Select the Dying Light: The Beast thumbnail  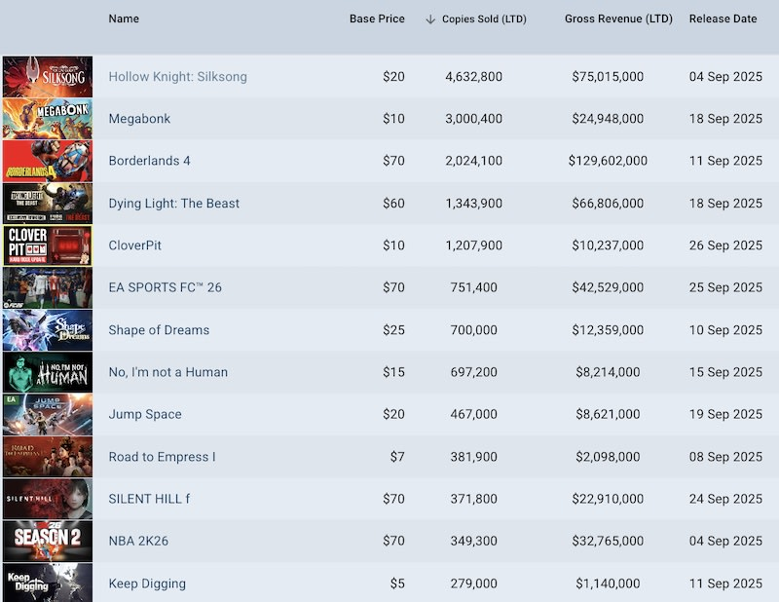48,204
